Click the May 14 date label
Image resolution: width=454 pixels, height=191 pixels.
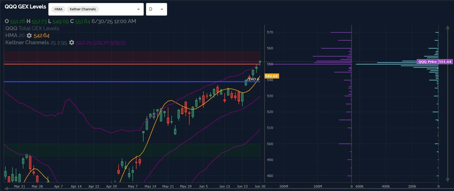pyautogui.click(x=150, y=186)
